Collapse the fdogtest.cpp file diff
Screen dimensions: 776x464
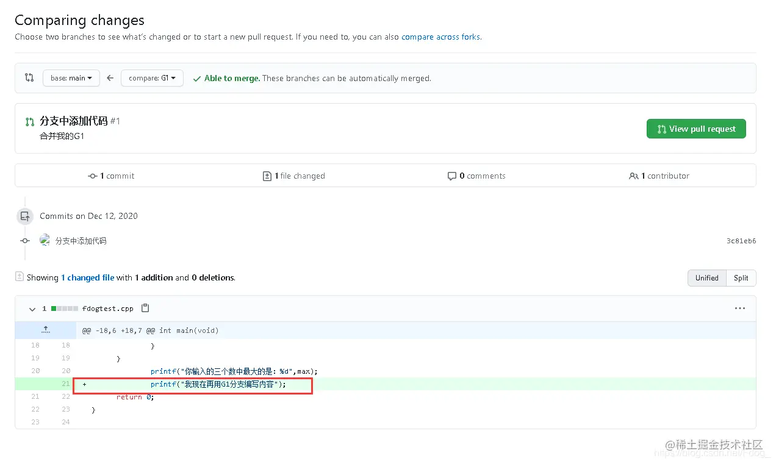pyautogui.click(x=32, y=309)
